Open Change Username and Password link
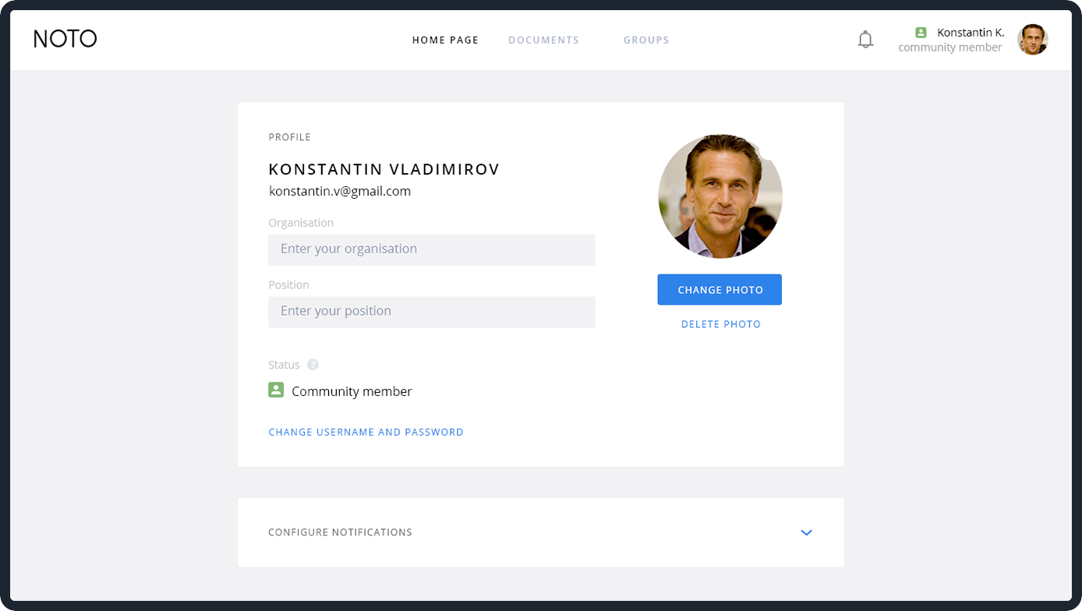This screenshot has width=1082, height=611. (x=366, y=432)
